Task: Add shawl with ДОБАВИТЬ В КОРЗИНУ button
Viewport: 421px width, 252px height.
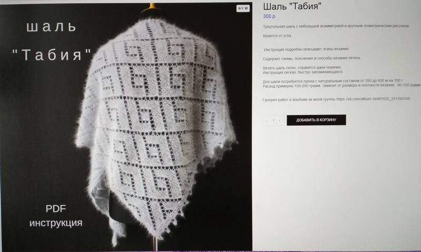Action: (x=316, y=120)
